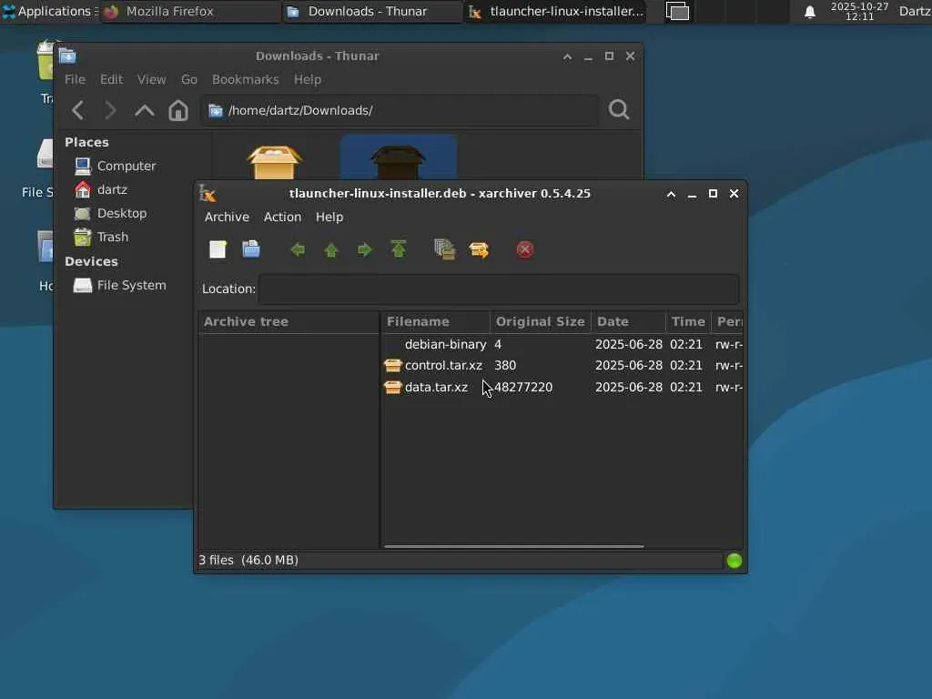Screen dimensions: 932x699
Task: Go up one level with green up arrow
Action: click(x=331, y=249)
